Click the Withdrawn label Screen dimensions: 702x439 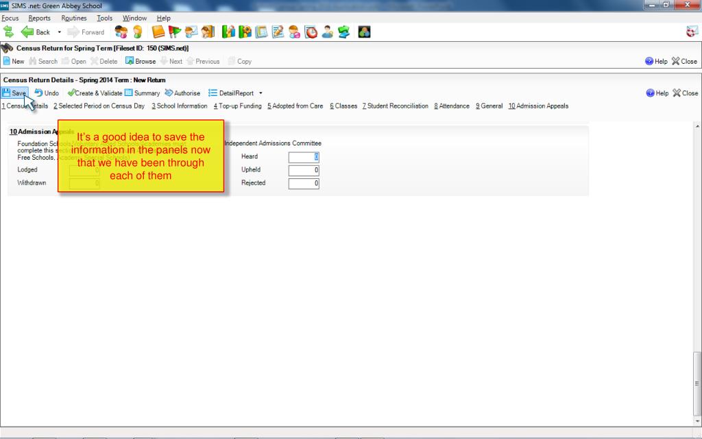32,182
